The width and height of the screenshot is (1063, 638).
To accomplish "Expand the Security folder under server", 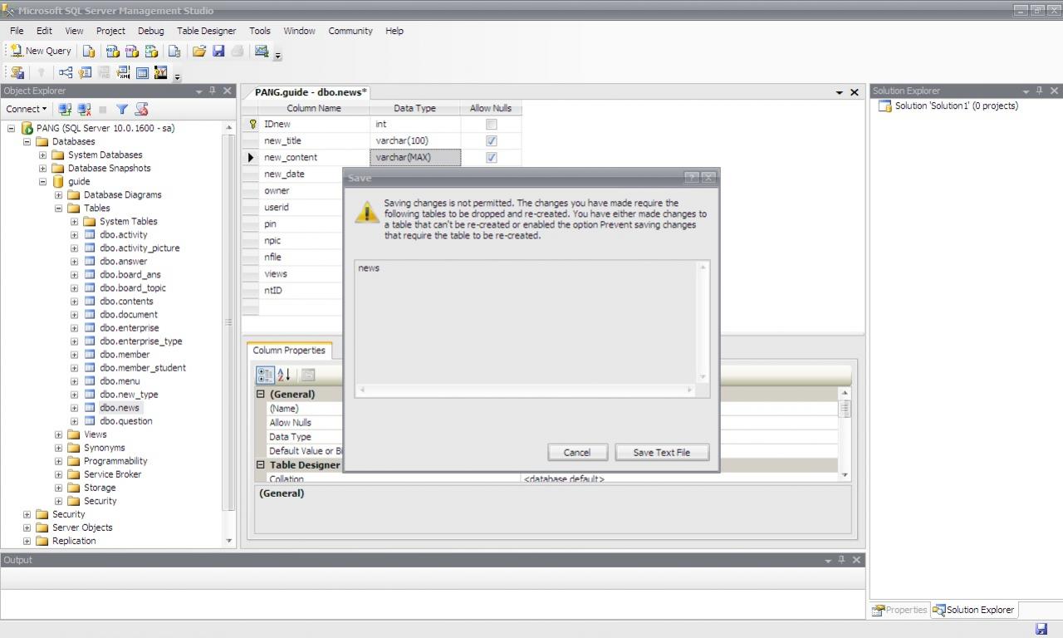I will click(27, 514).
